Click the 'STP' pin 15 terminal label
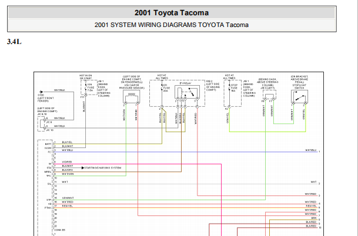Image resolution: width=358 pixels, height=236 pixels. click(49, 200)
